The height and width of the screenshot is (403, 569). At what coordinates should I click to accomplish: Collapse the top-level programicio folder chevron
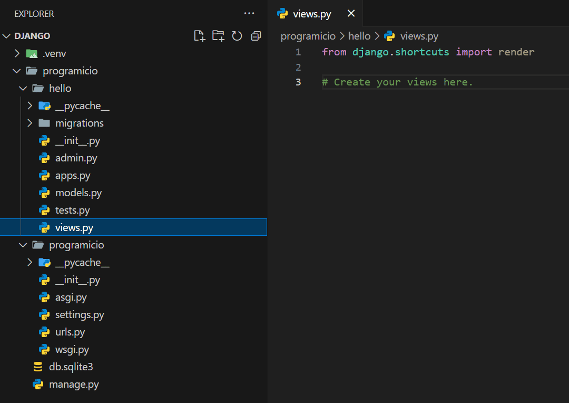pos(17,71)
